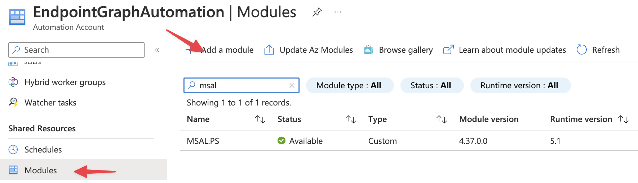
Task: Clear the msal search filter
Action: click(x=292, y=85)
